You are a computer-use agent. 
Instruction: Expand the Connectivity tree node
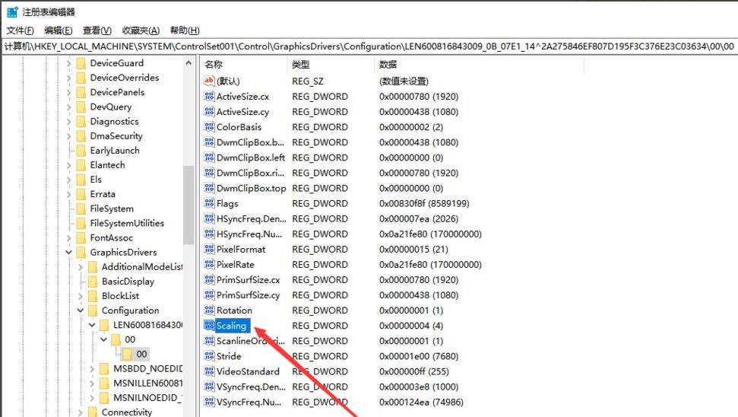tap(81, 412)
